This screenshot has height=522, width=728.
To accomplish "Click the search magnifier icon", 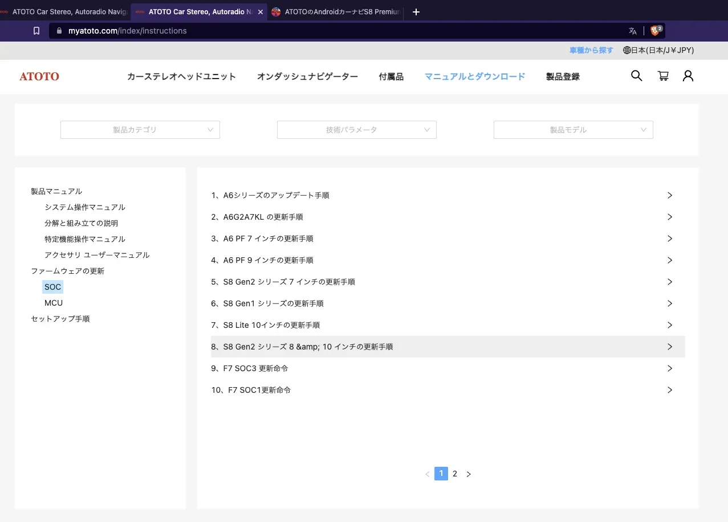I will (637, 76).
